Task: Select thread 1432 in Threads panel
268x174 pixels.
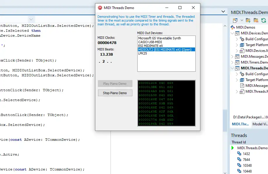Action: (x=246, y=154)
